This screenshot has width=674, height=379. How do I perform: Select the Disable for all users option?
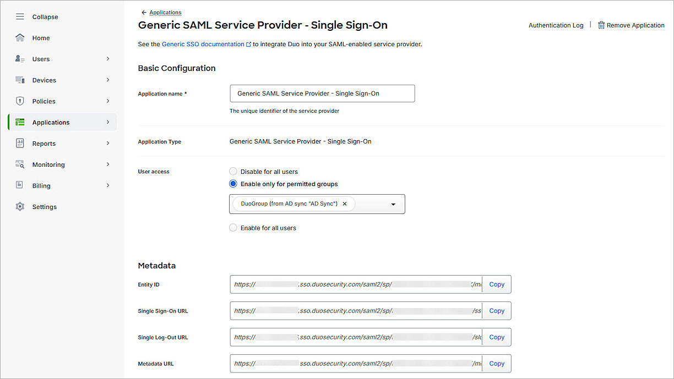click(x=233, y=171)
